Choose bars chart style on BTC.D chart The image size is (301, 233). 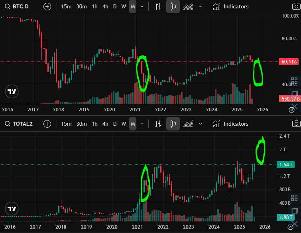tap(158, 6)
